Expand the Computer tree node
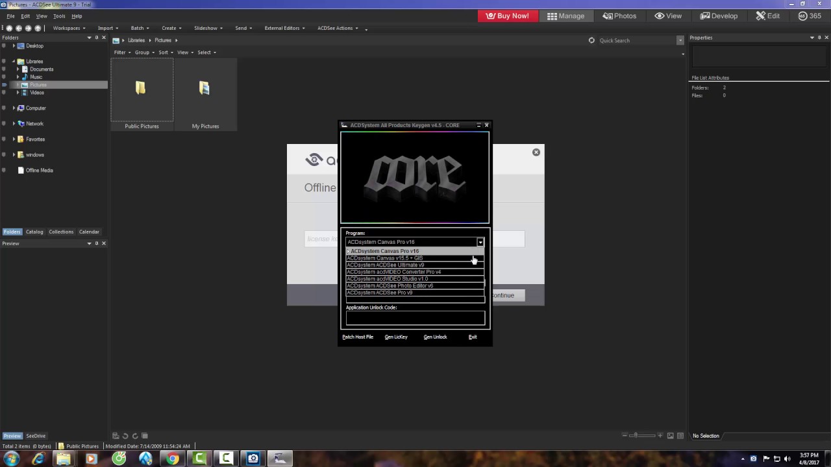Viewport: 831px width, 467px height. (14, 108)
